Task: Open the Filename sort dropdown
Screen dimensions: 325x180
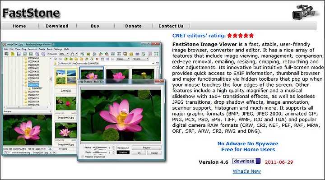Action: point(140,59)
